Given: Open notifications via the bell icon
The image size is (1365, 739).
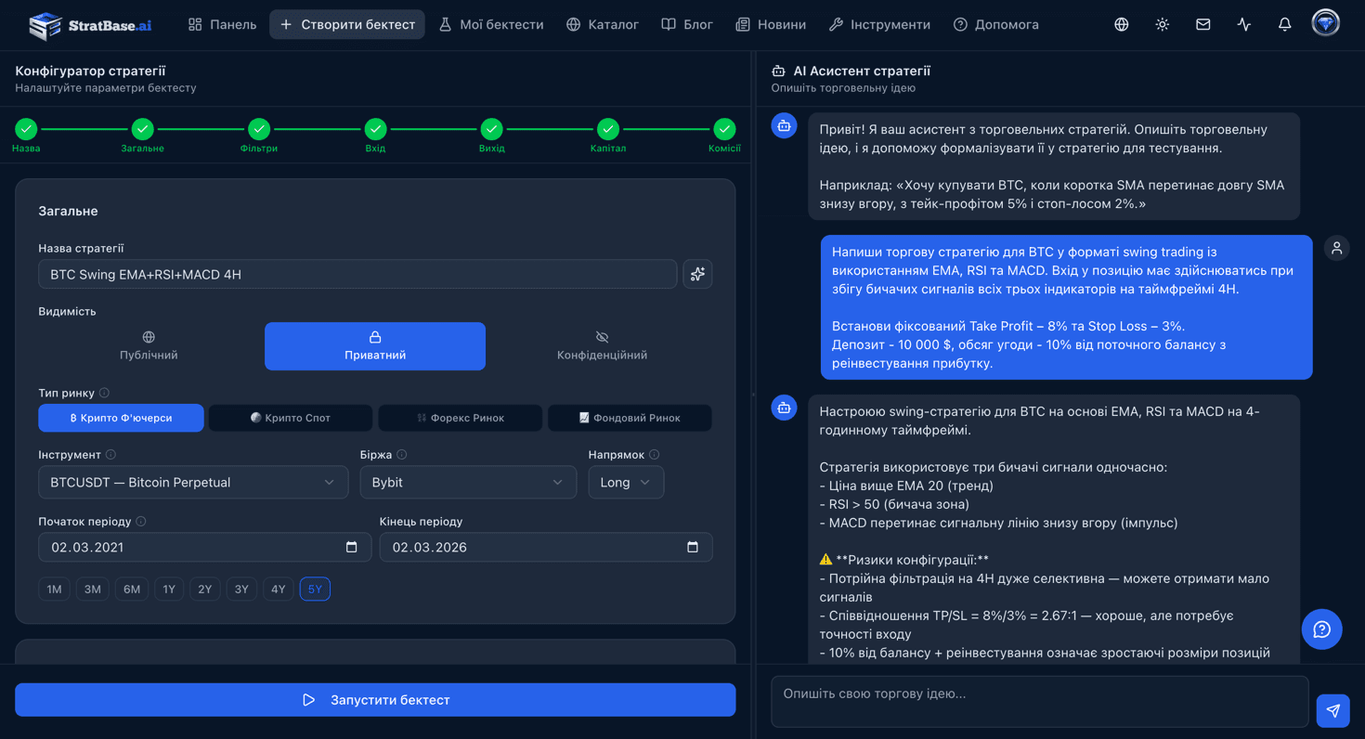Looking at the screenshot, I should [x=1285, y=24].
